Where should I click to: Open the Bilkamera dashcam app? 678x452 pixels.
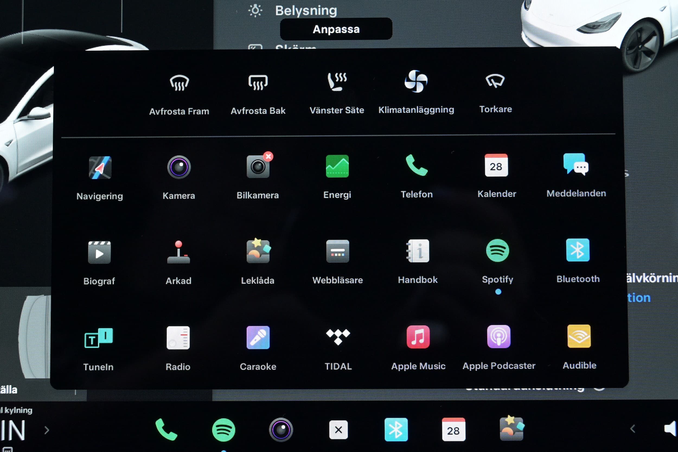pos(258,166)
